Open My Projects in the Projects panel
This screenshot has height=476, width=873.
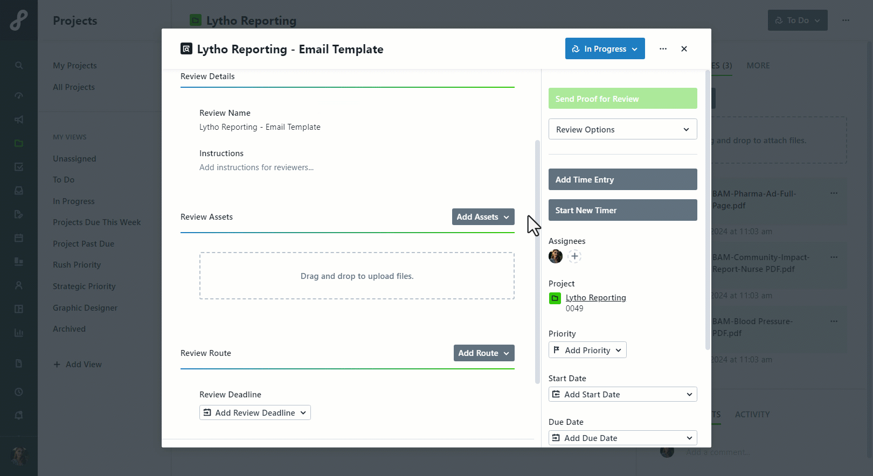tap(75, 66)
